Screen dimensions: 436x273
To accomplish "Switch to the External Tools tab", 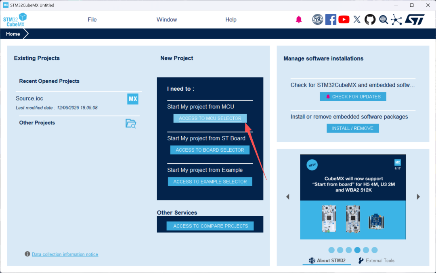I will pyautogui.click(x=376, y=260).
